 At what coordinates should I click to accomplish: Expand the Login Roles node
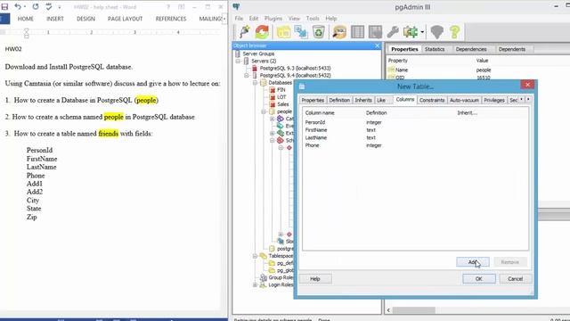256,284
